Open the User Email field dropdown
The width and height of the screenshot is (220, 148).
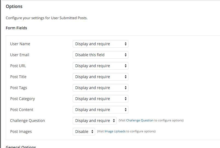tap(101, 55)
